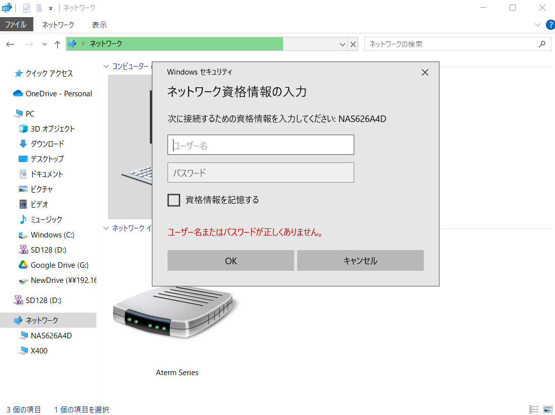
Task: Open the ビデオ folder
Action: pyautogui.click(x=39, y=205)
